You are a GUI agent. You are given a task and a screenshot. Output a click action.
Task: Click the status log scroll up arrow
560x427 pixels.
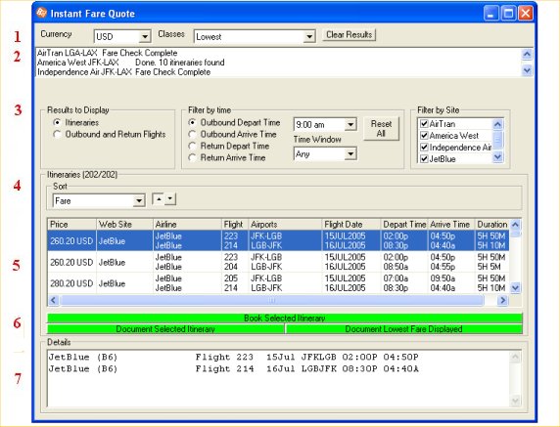[527, 54]
